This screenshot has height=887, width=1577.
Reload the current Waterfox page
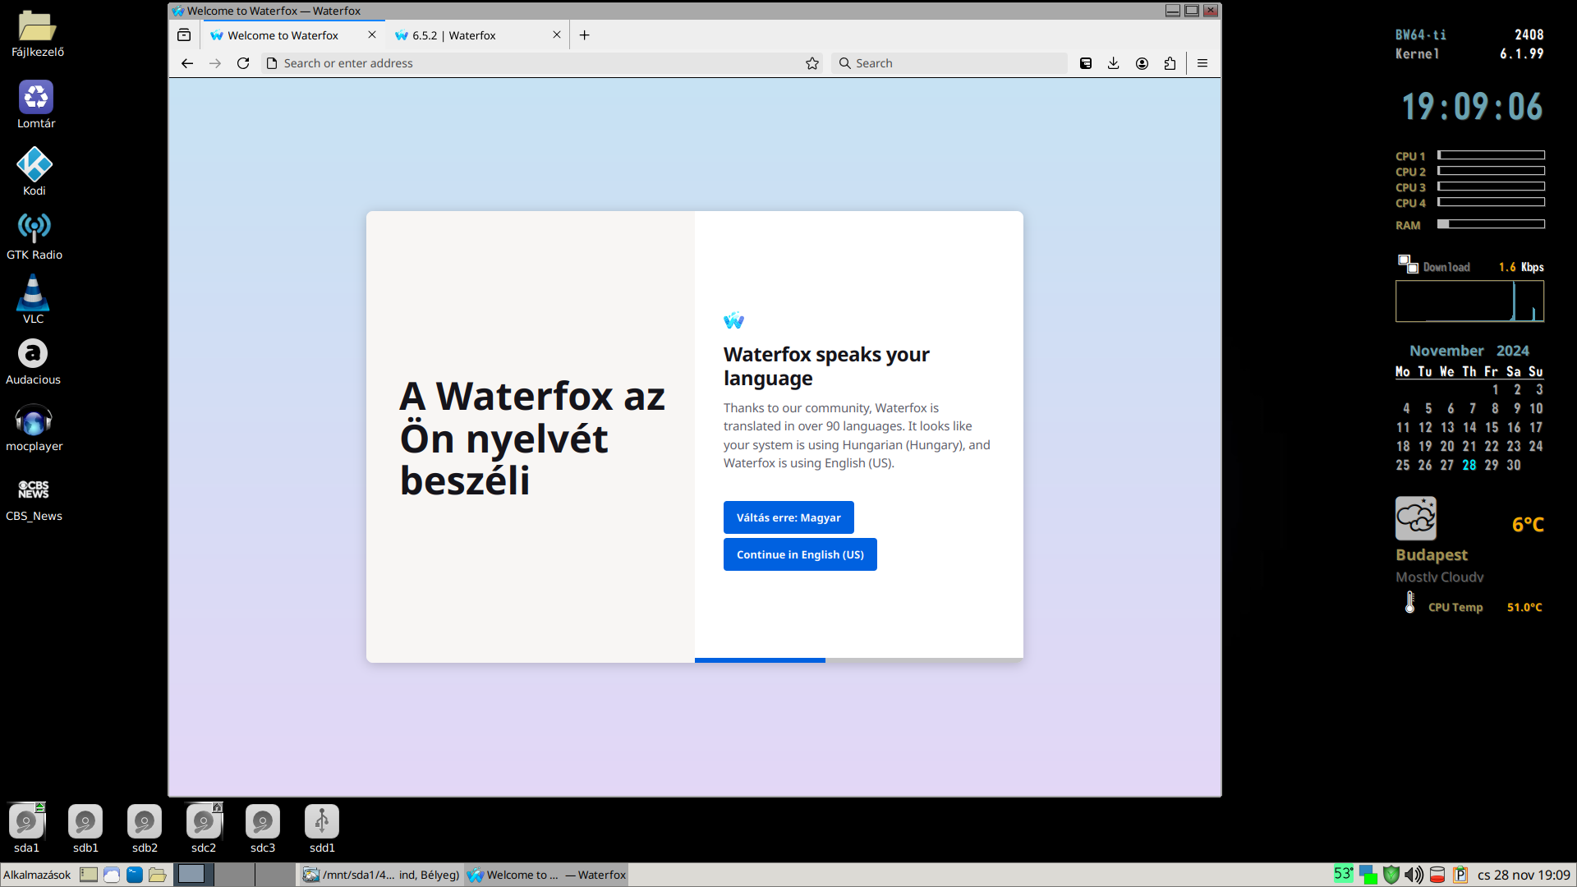click(x=243, y=63)
